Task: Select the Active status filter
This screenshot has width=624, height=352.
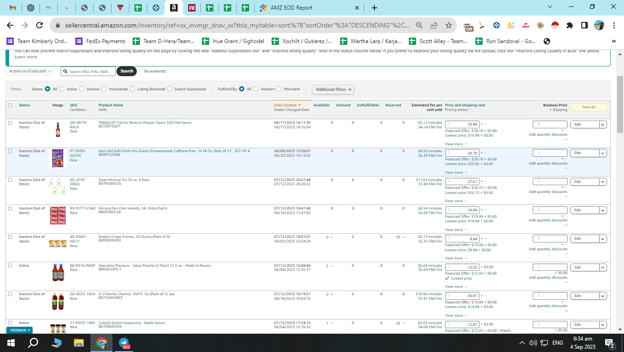Action: coord(61,89)
